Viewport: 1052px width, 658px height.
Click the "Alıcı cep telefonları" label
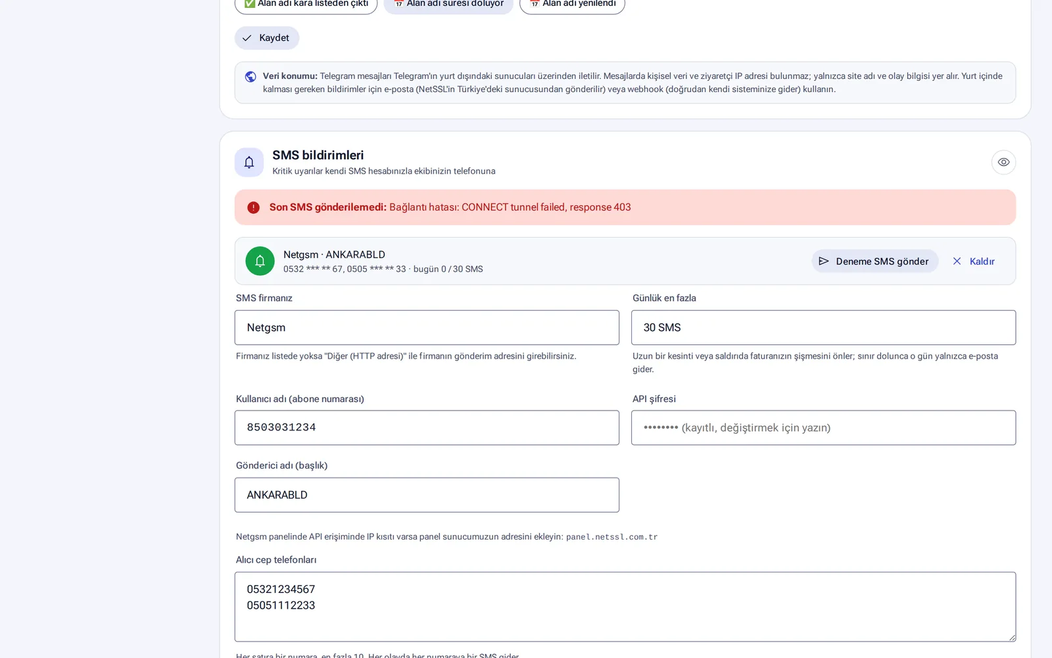276,560
